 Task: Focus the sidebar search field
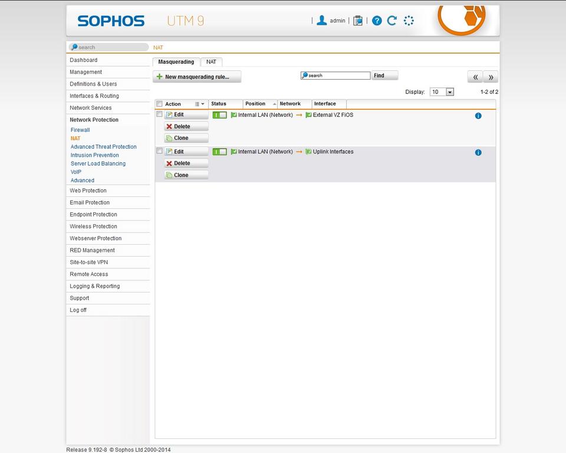[108, 47]
